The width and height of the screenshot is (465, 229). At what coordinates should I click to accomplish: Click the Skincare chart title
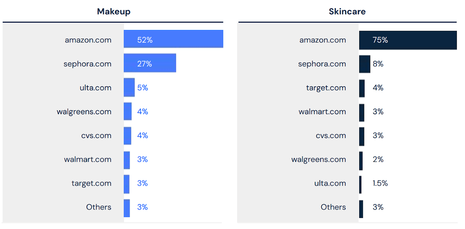347,12
